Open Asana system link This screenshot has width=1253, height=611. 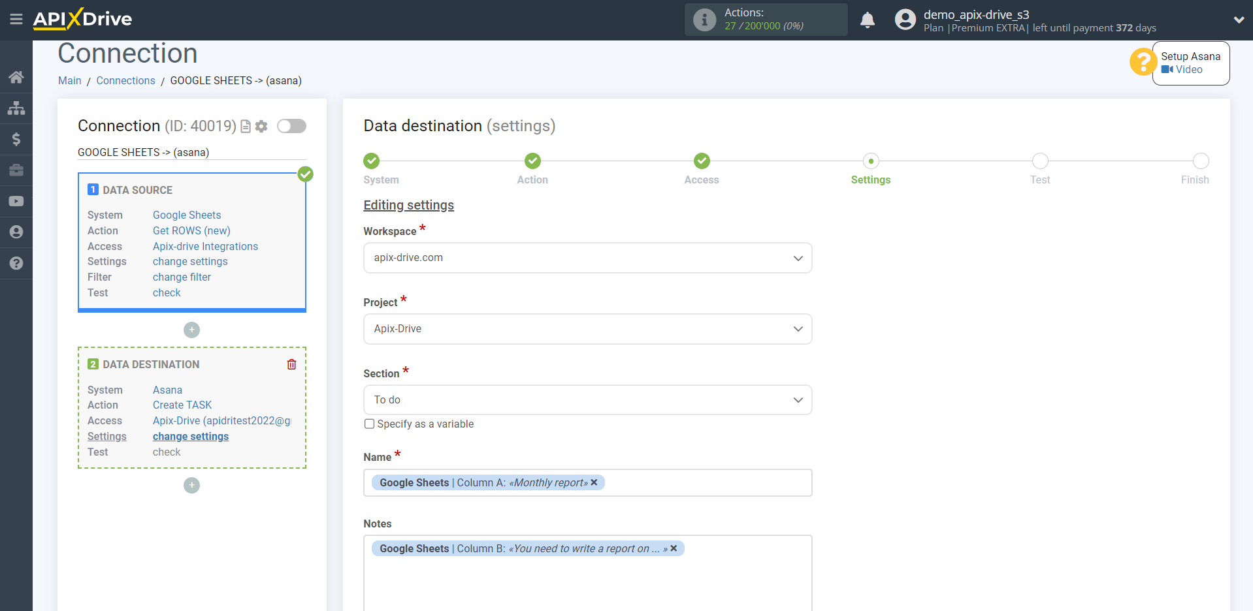tap(167, 390)
